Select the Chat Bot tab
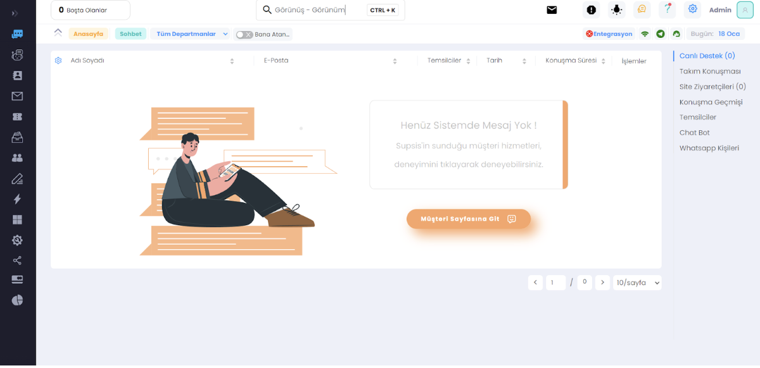760x368 pixels. pyautogui.click(x=694, y=133)
